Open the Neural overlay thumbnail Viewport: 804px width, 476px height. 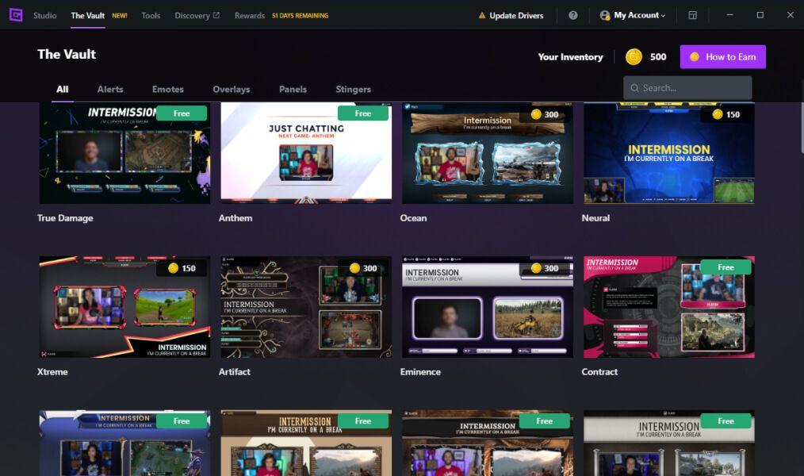pyautogui.click(x=669, y=153)
